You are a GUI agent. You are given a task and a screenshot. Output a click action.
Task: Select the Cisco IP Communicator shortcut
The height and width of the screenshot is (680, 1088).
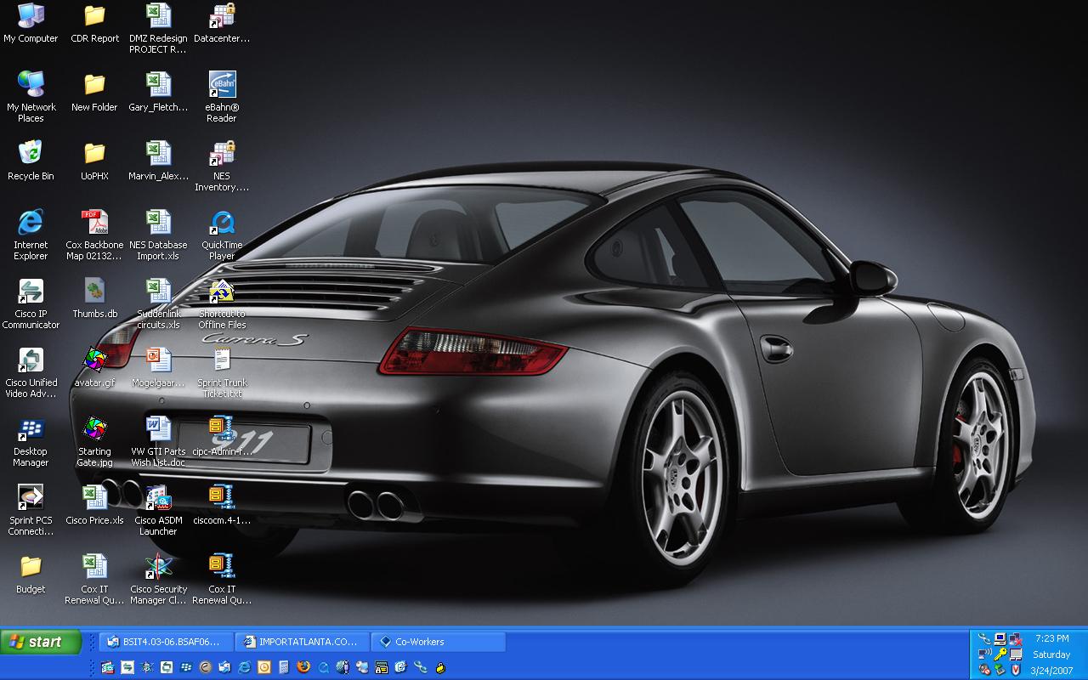point(31,292)
